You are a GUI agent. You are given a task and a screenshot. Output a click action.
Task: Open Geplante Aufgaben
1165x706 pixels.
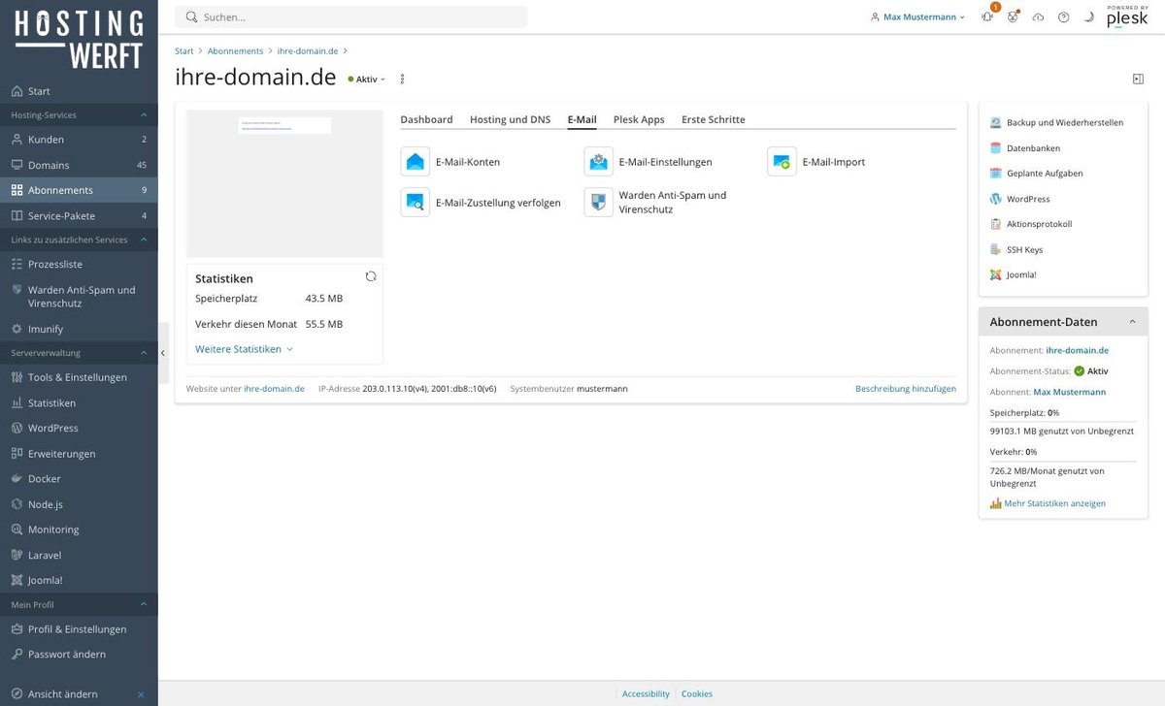pos(1045,174)
